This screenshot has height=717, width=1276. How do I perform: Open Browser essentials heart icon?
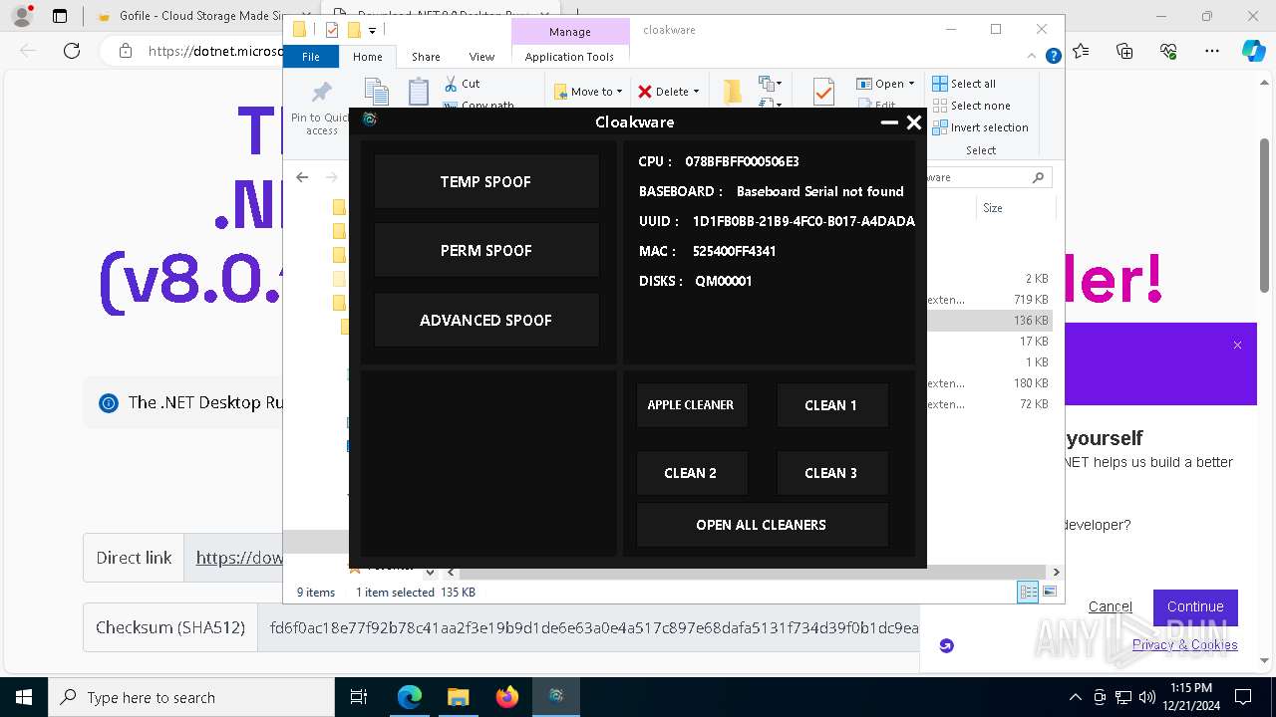click(x=1168, y=51)
